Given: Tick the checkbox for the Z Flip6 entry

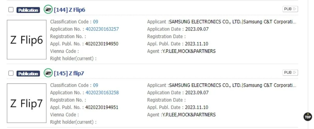Looking at the screenshot, I should click(11, 10).
